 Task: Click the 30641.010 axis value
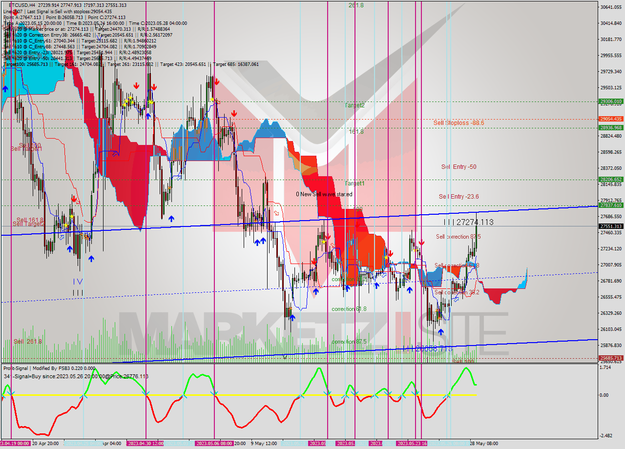[x=611, y=7]
